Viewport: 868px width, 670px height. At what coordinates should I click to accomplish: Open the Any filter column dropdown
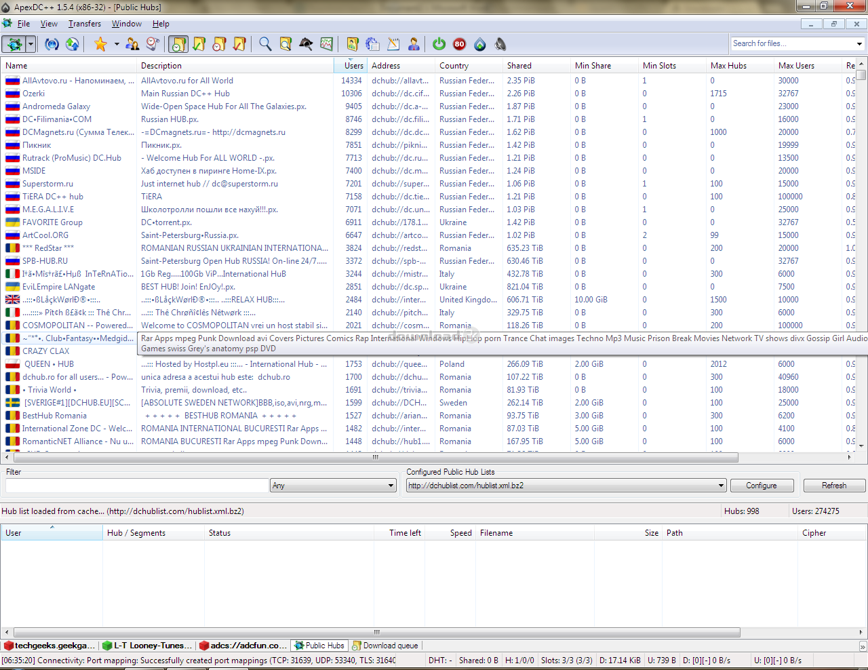(333, 486)
